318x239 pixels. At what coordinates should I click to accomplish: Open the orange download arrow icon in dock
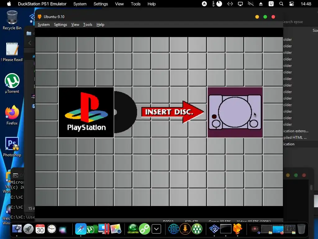[185, 229]
